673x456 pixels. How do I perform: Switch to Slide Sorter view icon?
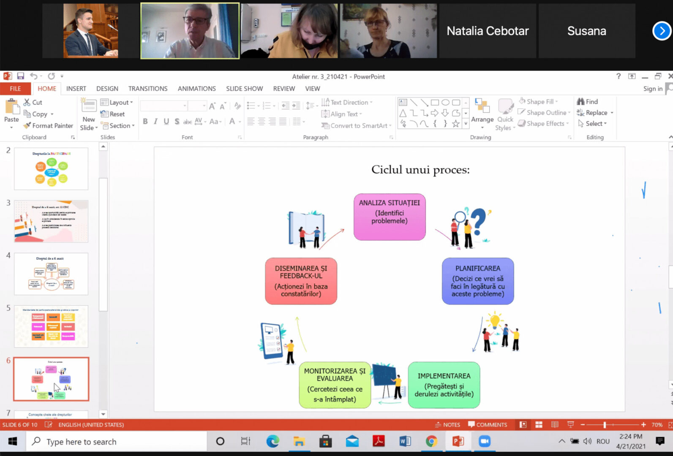click(x=539, y=425)
